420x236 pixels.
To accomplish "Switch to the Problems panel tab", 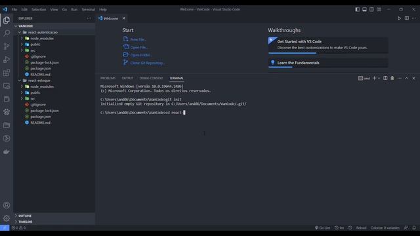I will pyautogui.click(x=108, y=78).
